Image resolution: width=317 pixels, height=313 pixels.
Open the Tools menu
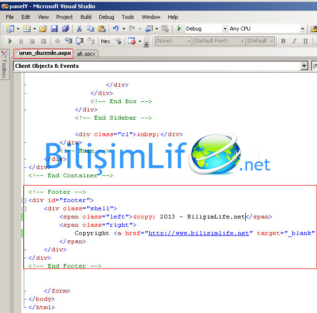[128, 17]
